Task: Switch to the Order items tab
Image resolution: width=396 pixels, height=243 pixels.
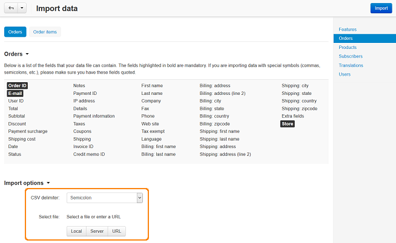Action: pyautogui.click(x=45, y=32)
